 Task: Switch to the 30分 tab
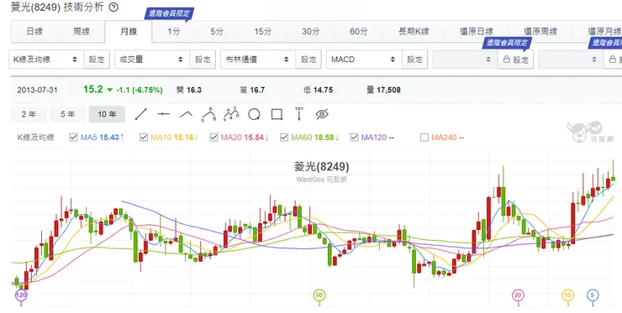click(x=311, y=32)
